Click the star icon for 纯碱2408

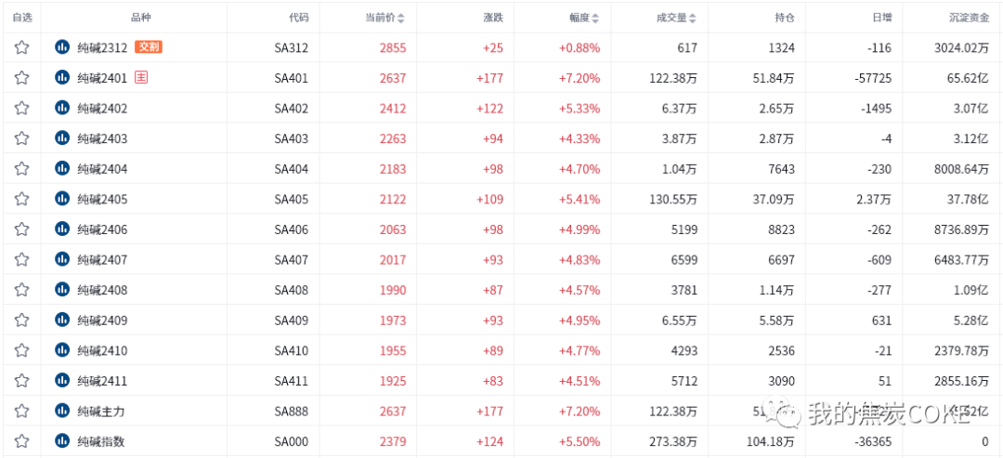21,290
